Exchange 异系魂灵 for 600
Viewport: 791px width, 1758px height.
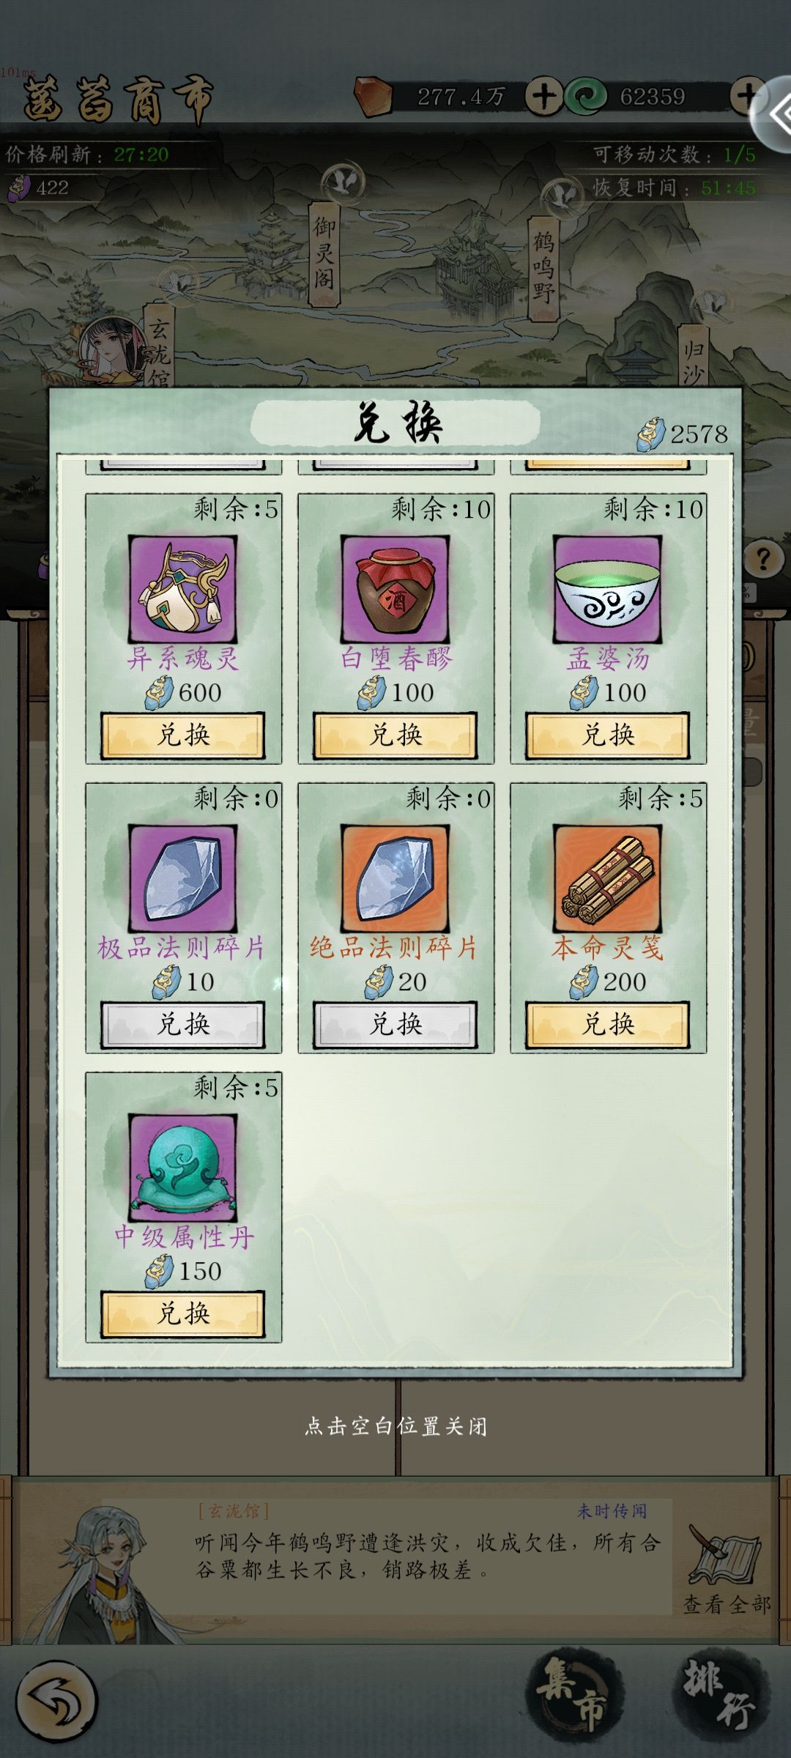click(183, 735)
